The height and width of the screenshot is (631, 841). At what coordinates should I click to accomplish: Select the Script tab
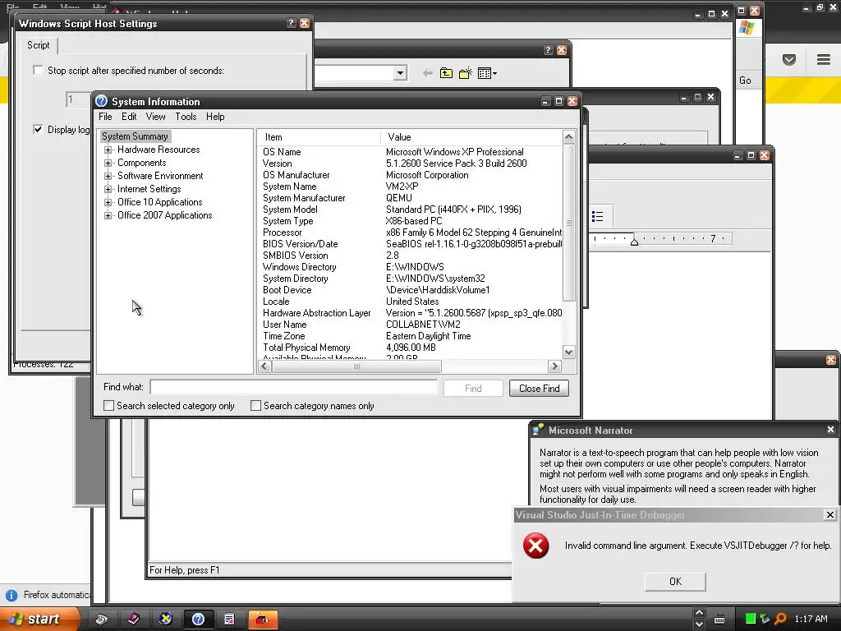[38, 45]
